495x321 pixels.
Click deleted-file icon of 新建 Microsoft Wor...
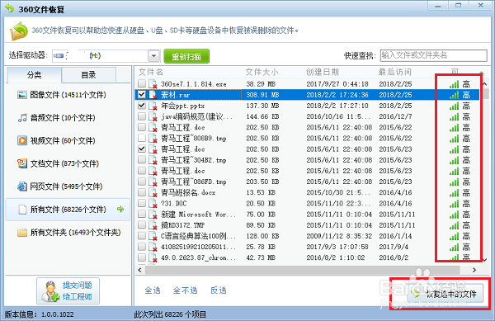pyautogui.click(x=153, y=215)
